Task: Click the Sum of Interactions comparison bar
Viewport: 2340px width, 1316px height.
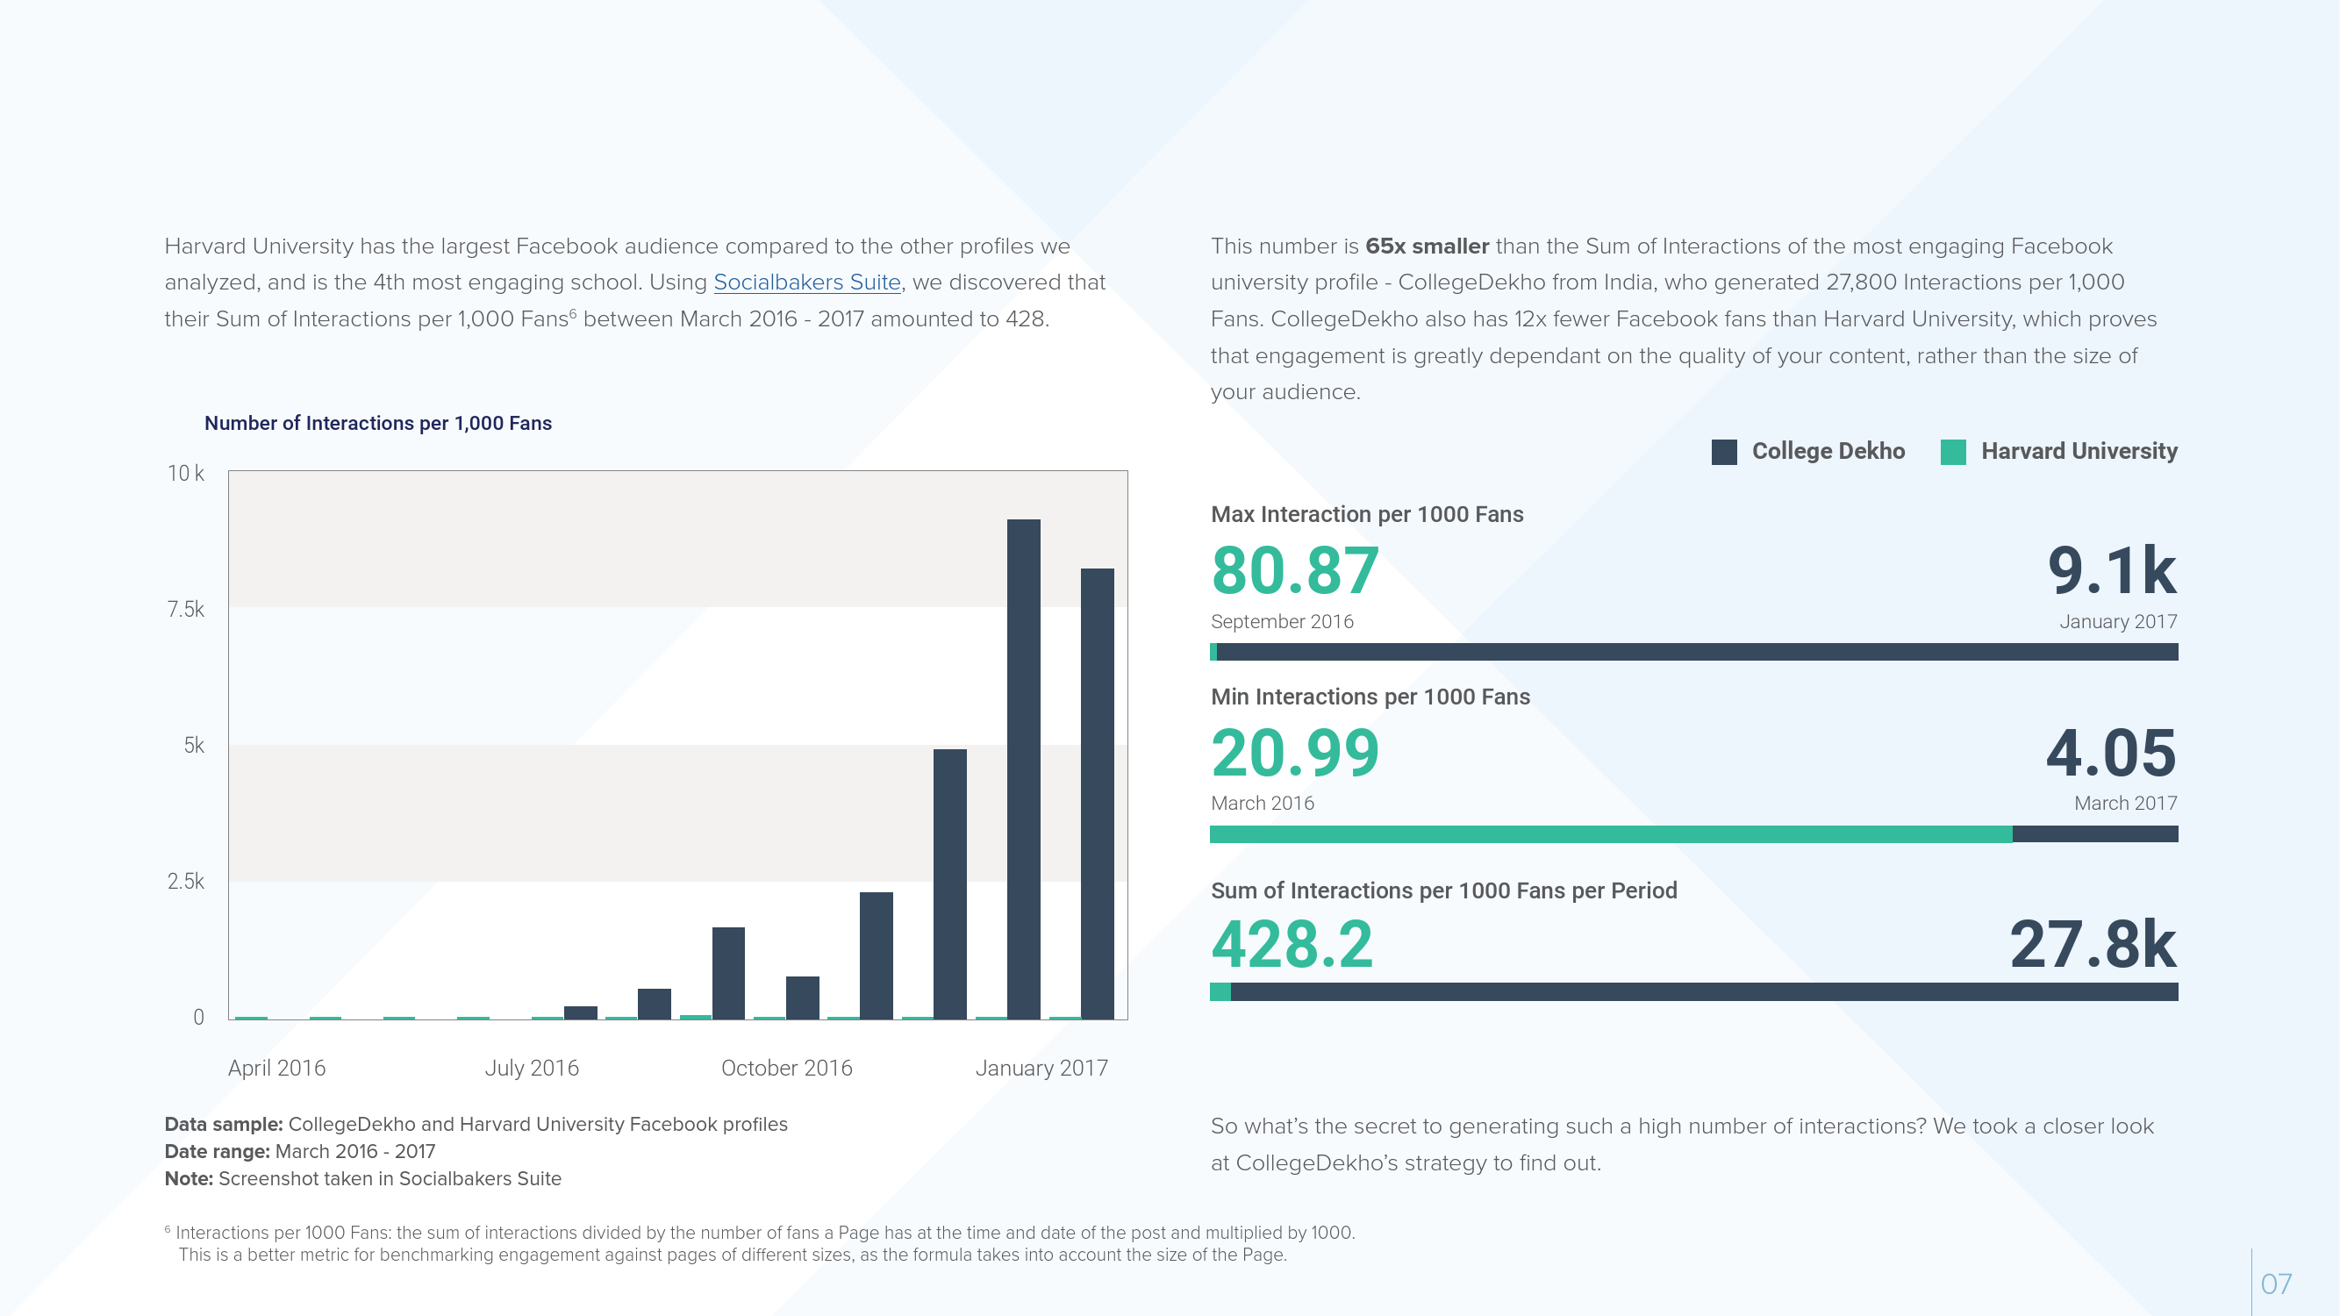Action: pyautogui.click(x=1693, y=991)
